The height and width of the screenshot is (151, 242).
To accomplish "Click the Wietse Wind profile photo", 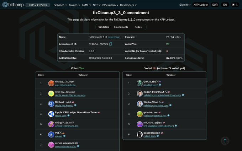I will (140, 104).
